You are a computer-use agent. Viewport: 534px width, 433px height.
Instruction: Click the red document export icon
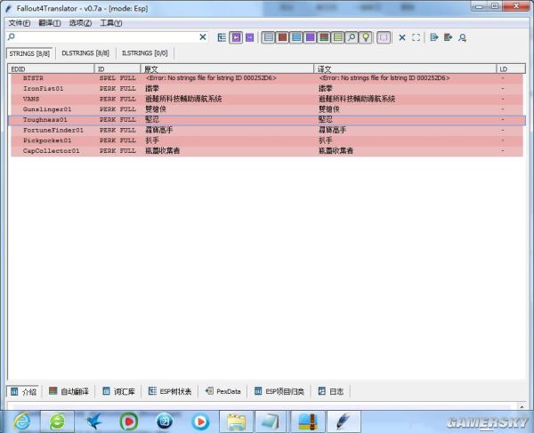(448, 37)
